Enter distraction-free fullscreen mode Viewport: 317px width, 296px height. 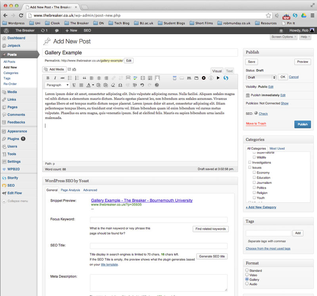pos(143,78)
